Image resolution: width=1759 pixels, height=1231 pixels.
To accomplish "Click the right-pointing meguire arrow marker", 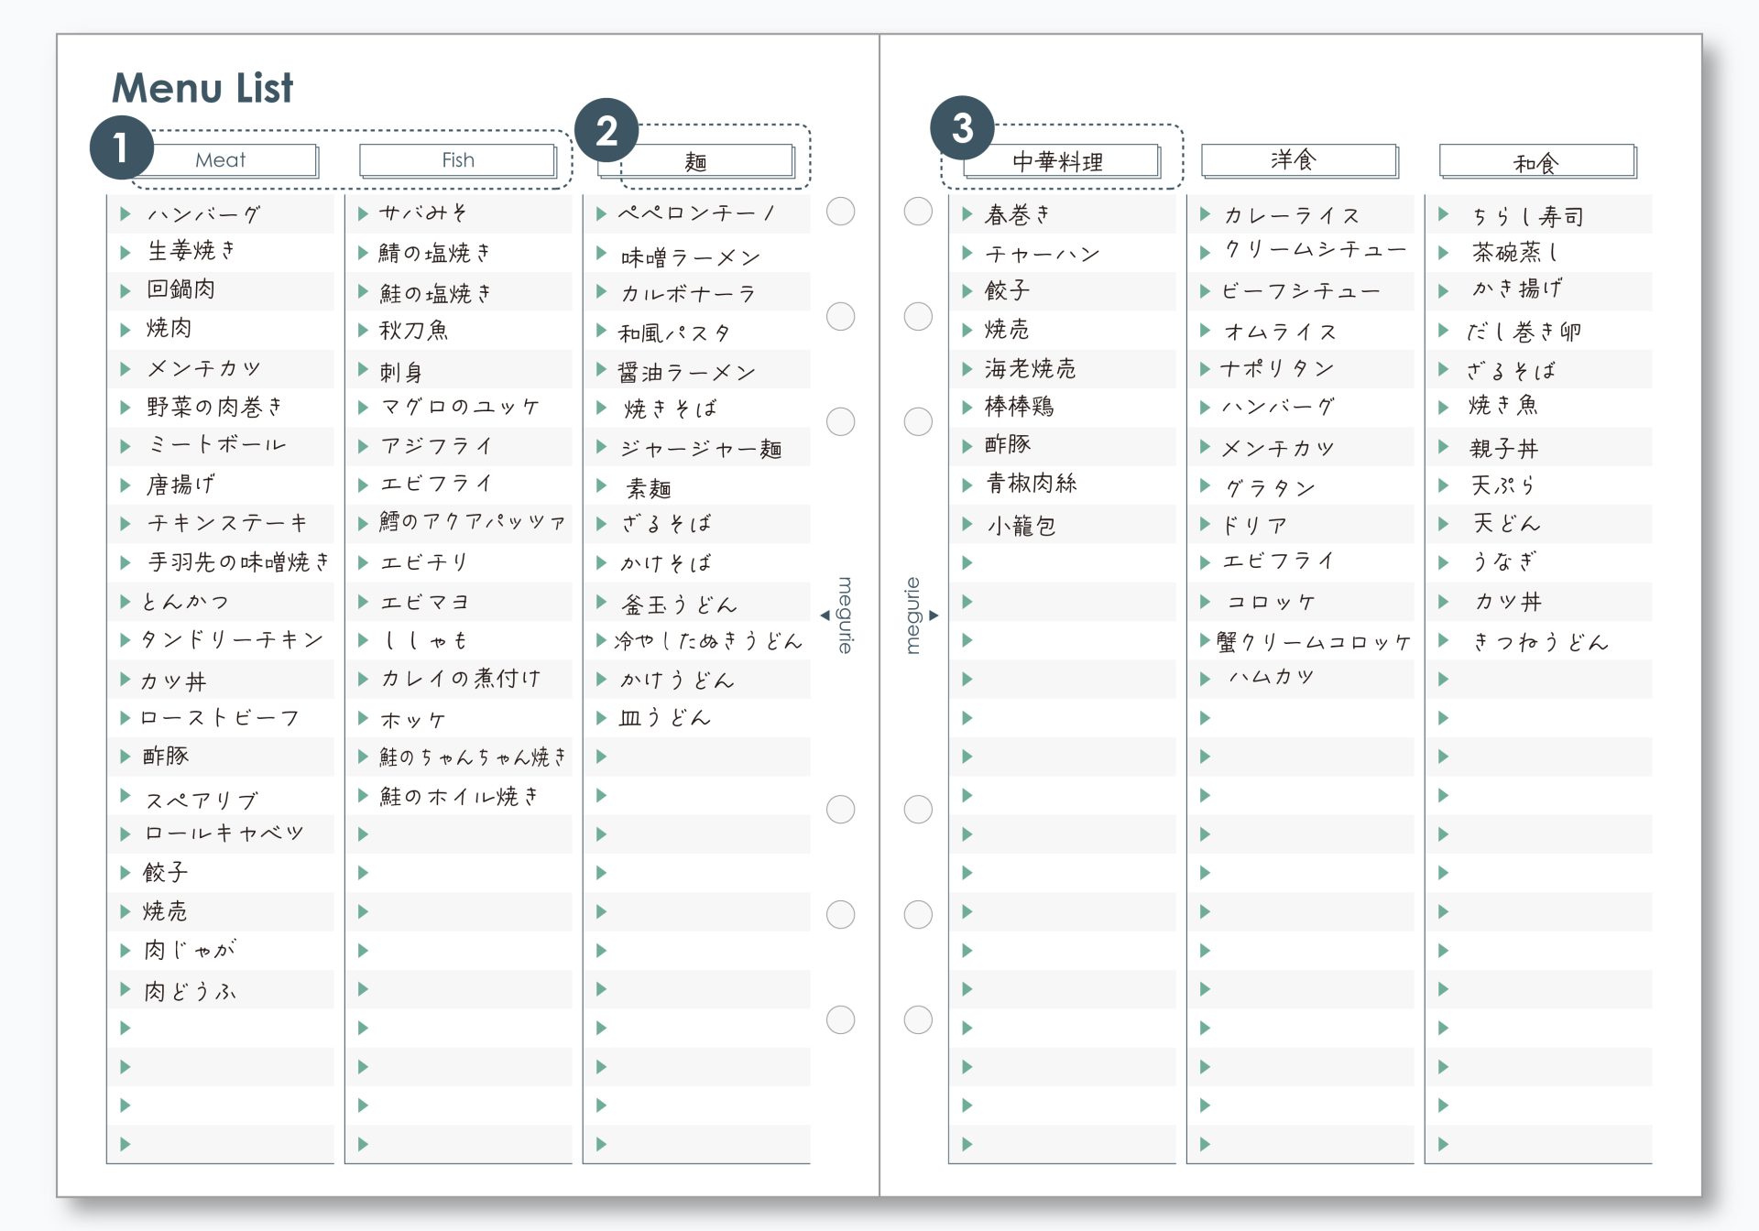I will pyautogui.click(x=934, y=615).
